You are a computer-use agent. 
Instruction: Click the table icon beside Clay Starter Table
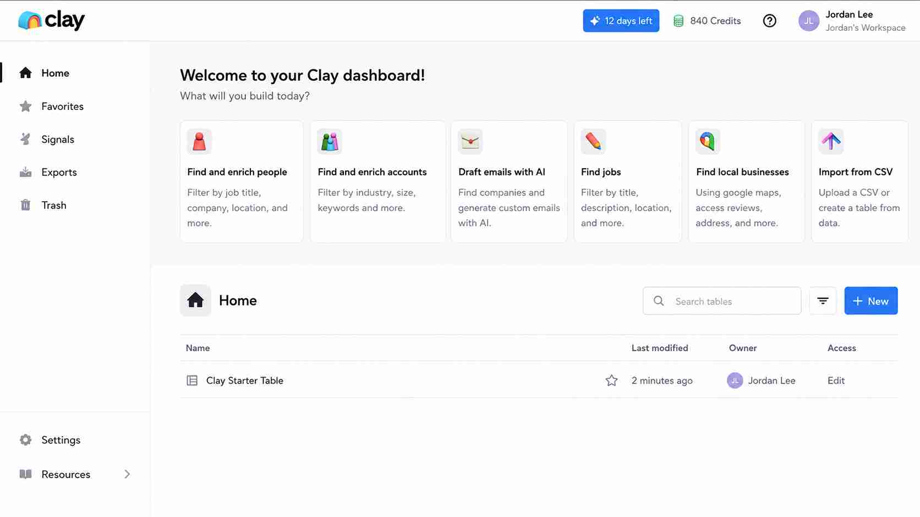[x=192, y=380]
